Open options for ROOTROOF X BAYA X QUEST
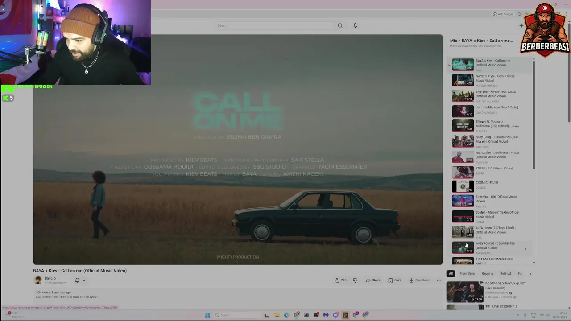This screenshot has width=571, height=321. [x=534, y=284]
